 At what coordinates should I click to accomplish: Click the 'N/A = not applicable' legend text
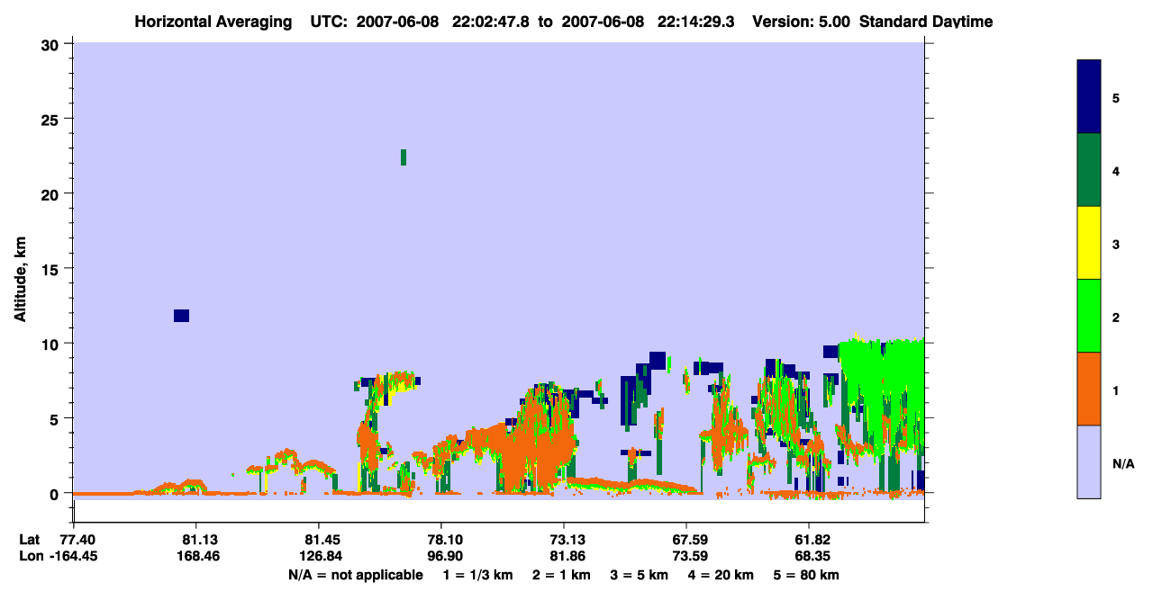355,575
